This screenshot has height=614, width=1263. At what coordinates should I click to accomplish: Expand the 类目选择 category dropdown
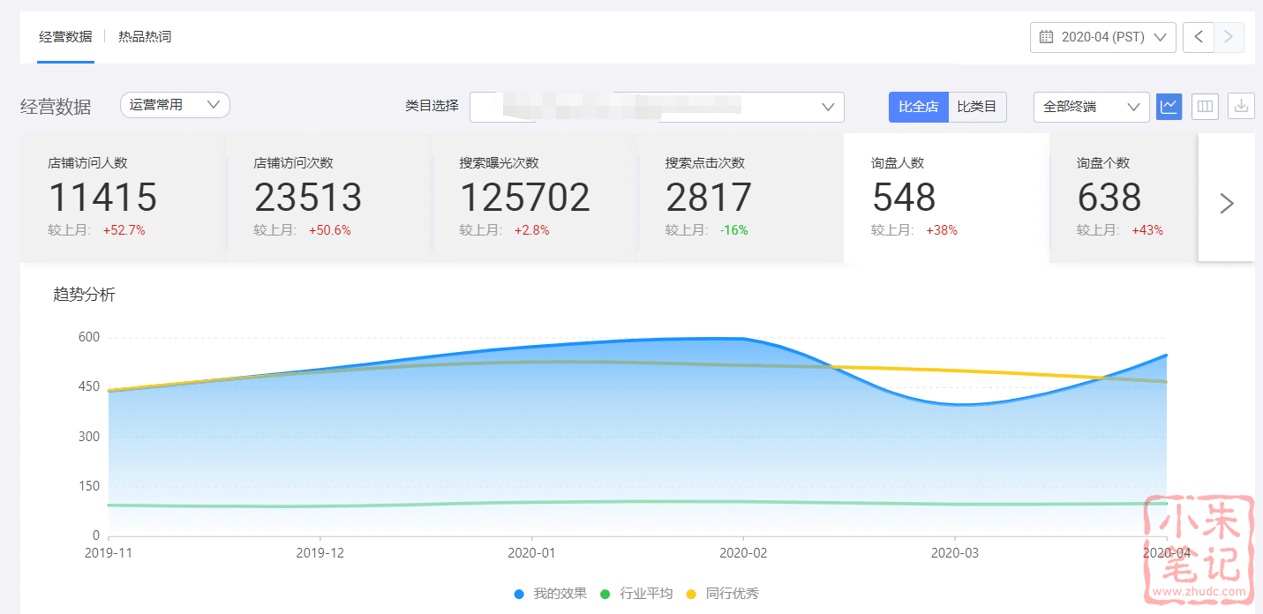pyautogui.click(x=657, y=107)
